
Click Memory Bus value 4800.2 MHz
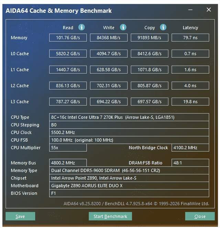[x=68, y=163]
